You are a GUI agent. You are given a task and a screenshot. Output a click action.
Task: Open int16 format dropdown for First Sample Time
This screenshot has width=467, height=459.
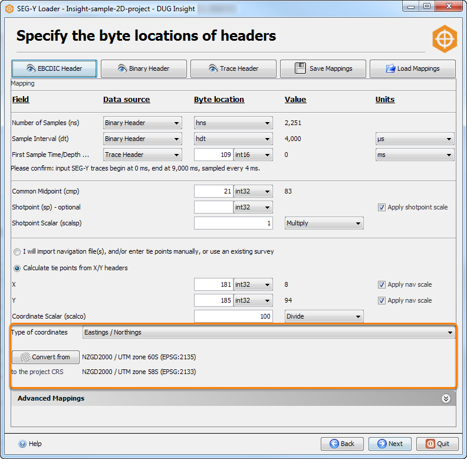click(x=253, y=155)
